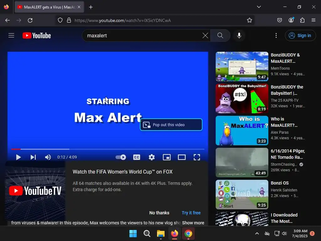Click Alex Paras channel name
The image size is (321, 241).
(x=280, y=132)
